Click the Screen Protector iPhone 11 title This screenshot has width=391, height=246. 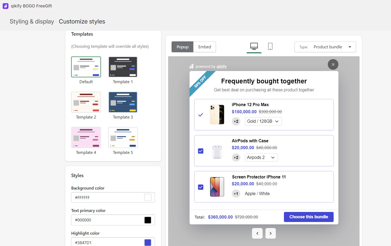click(x=259, y=177)
